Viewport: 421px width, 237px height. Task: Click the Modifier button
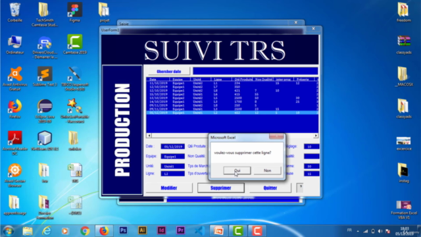coord(169,188)
